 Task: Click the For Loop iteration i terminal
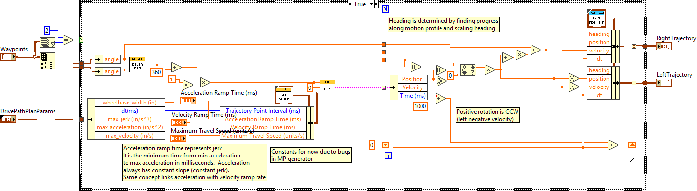point(388,156)
